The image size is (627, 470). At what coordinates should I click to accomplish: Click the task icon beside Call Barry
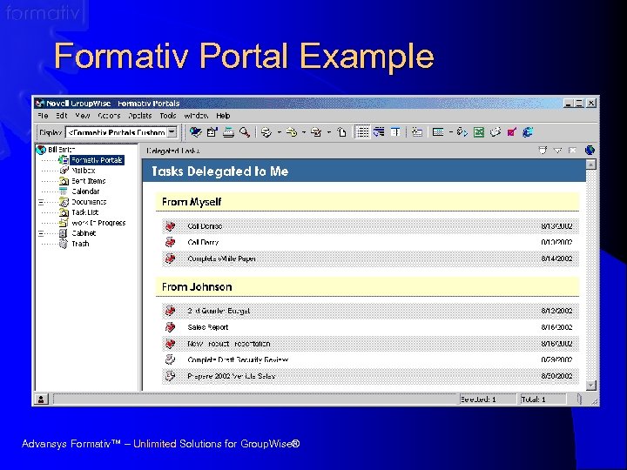click(x=171, y=242)
